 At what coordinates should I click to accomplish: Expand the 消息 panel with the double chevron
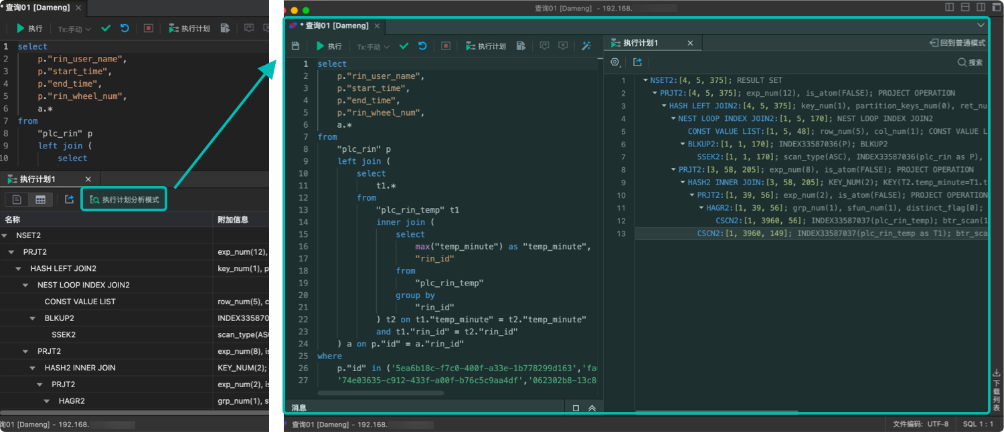[x=592, y=408]
